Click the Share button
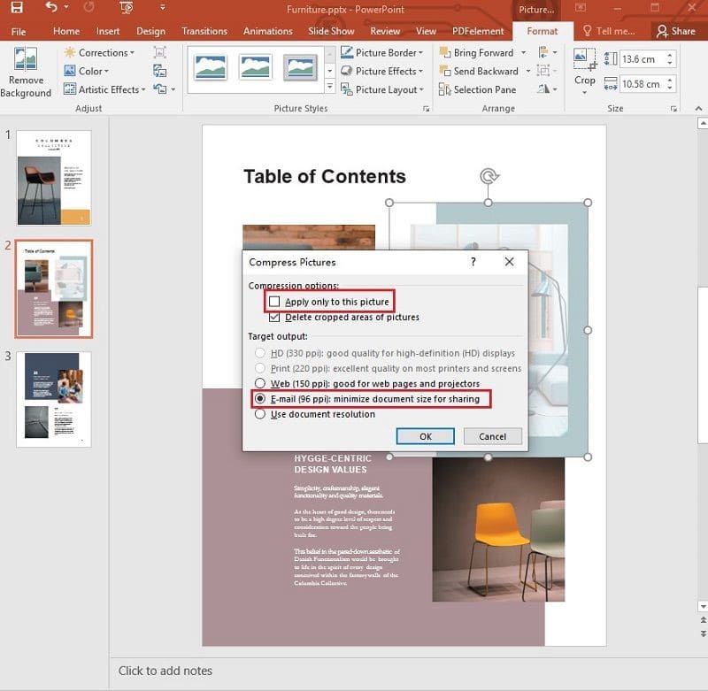 (676, 31)
